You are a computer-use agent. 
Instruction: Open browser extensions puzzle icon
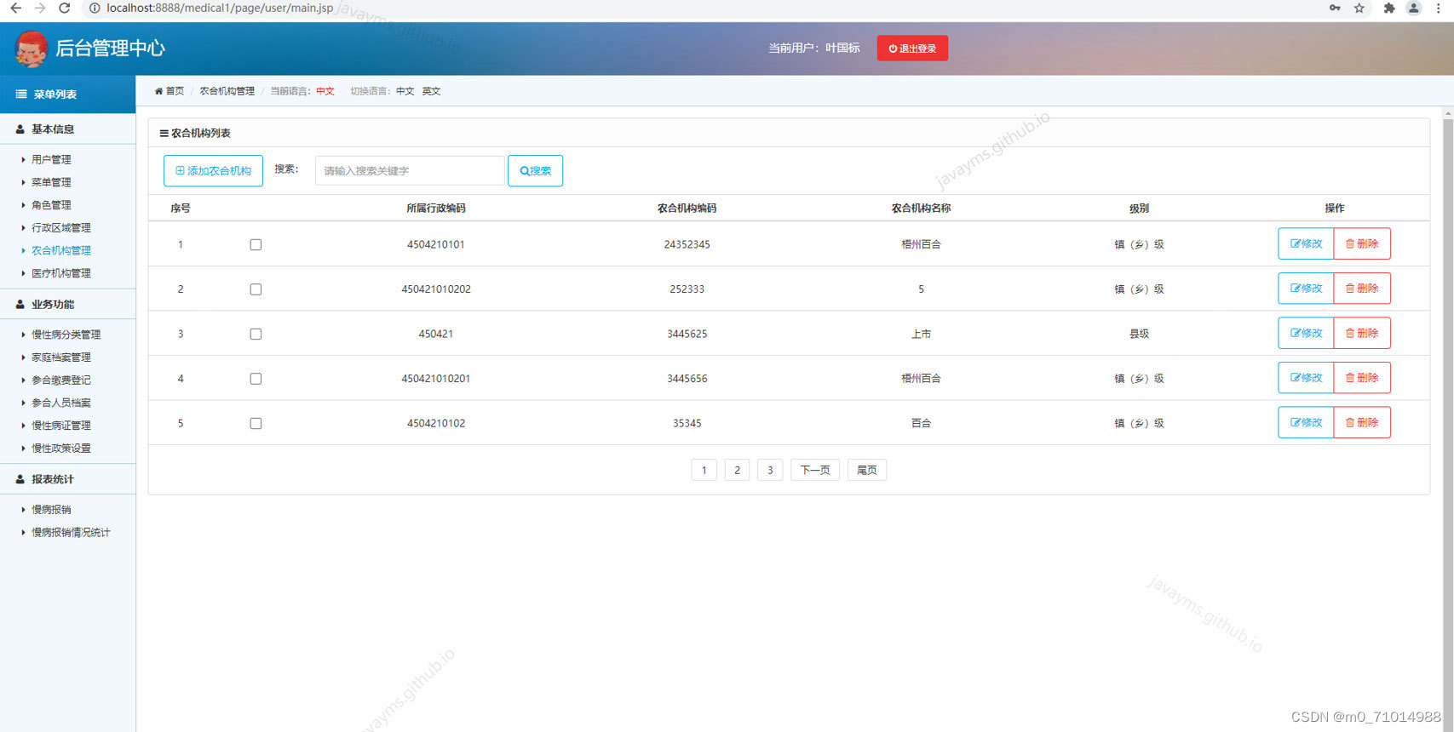click(x=1389, y=8)
